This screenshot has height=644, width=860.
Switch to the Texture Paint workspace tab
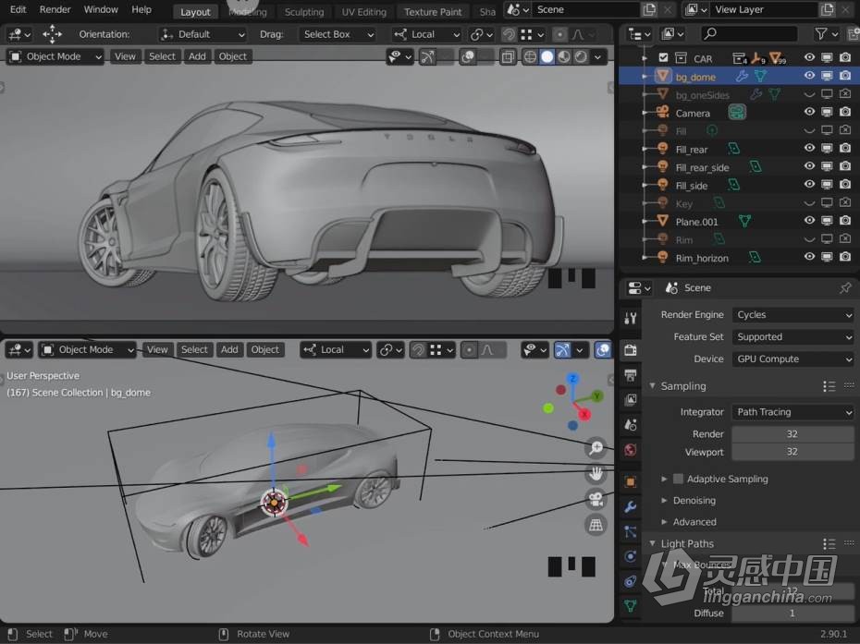pyautogui.click(x=433, y=11)
